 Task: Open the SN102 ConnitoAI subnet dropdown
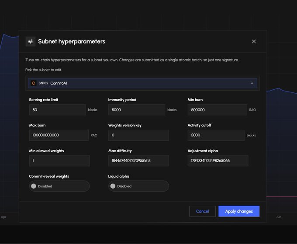pyautogui.click(x=142, y=83)
